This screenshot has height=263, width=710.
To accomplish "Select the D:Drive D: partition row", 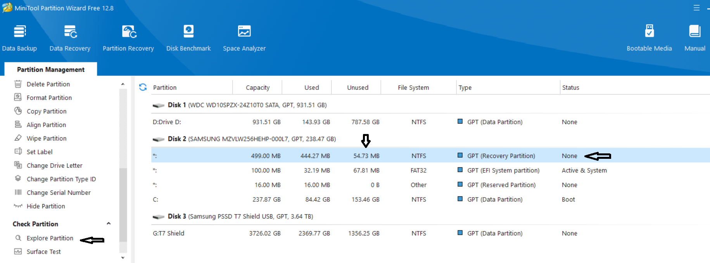I will point(430,122).
